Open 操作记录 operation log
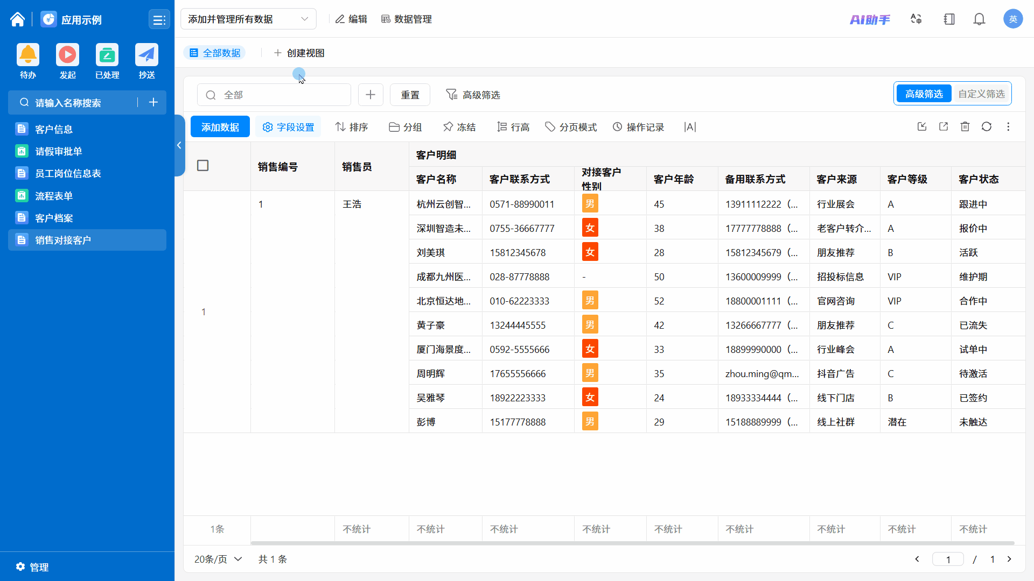Screen dimensions: 1034x581 click(x=638, y=127)
